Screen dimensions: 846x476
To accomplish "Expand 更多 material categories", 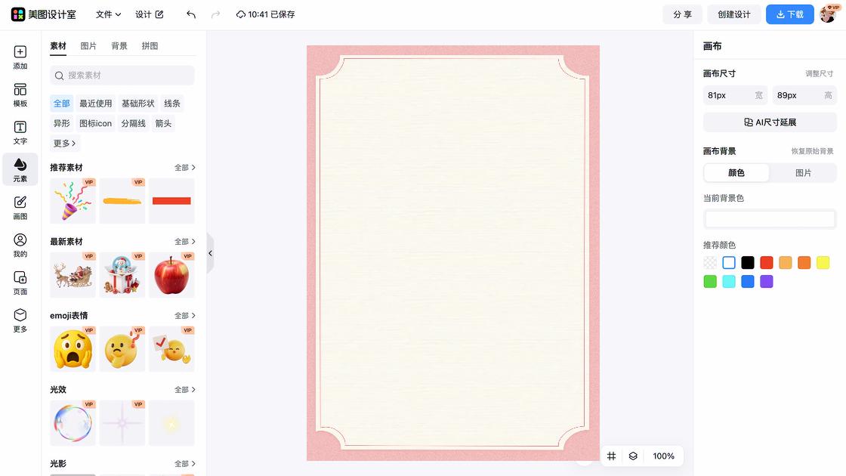I will point(63,143).
